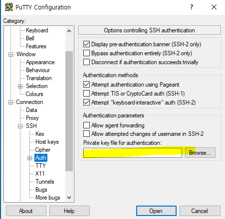
Task: Open the Appearance settings
Action: [x=40, y=62]
